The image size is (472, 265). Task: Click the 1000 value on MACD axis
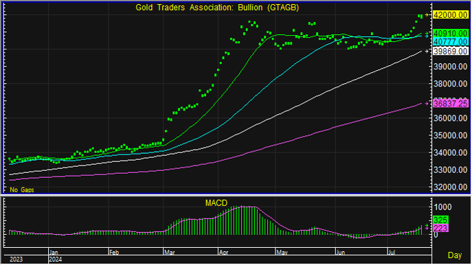click(x=442, y=207)
